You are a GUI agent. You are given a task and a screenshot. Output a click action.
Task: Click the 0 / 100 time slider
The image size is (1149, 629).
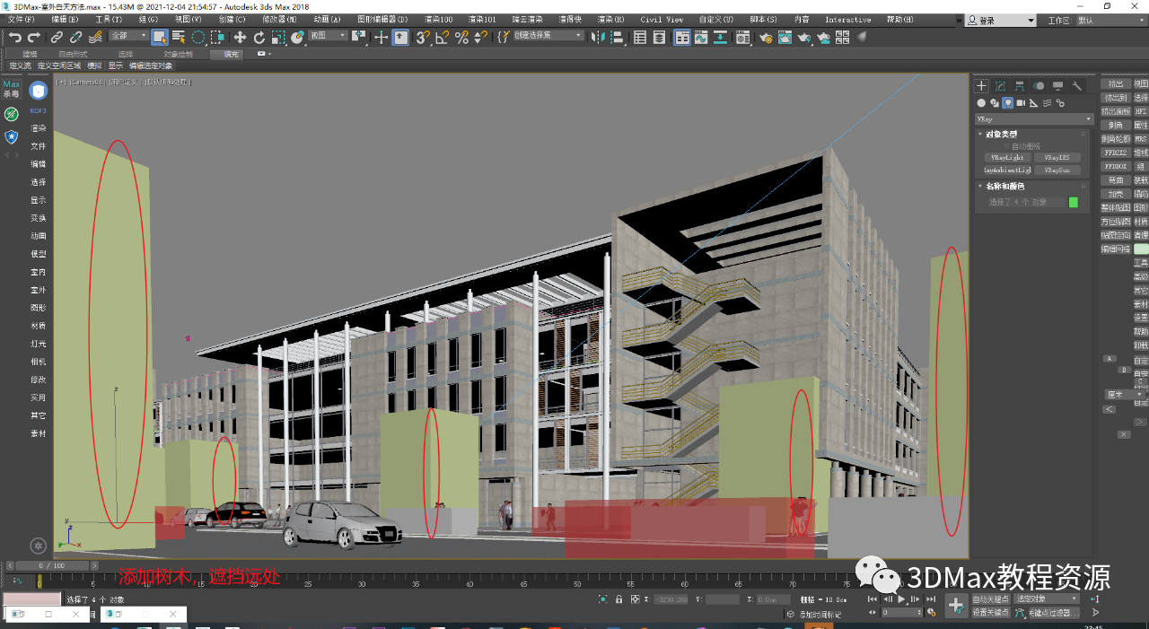coord(53,566)
